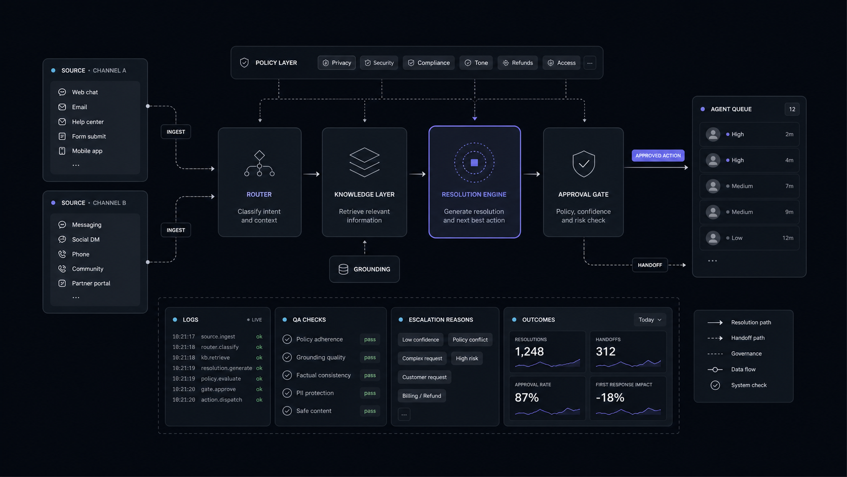The image size is (847, 477).
Task: Click the Approval Gate shield icon
Action: coord(584,164)
